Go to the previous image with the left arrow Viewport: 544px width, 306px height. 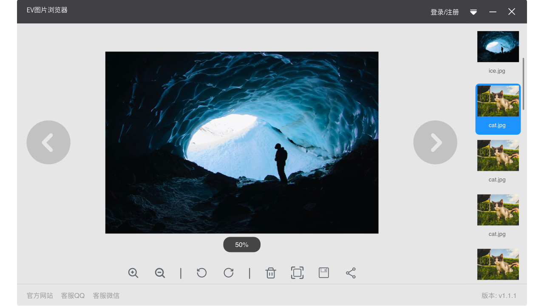[x=48, y=142]
